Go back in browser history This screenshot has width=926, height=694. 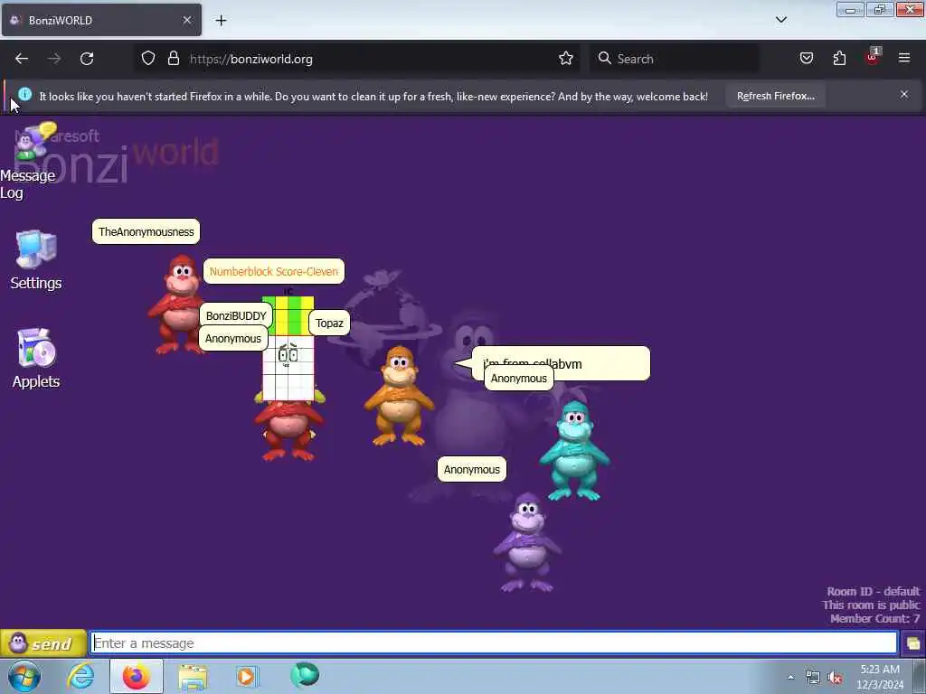pos(22,59)
